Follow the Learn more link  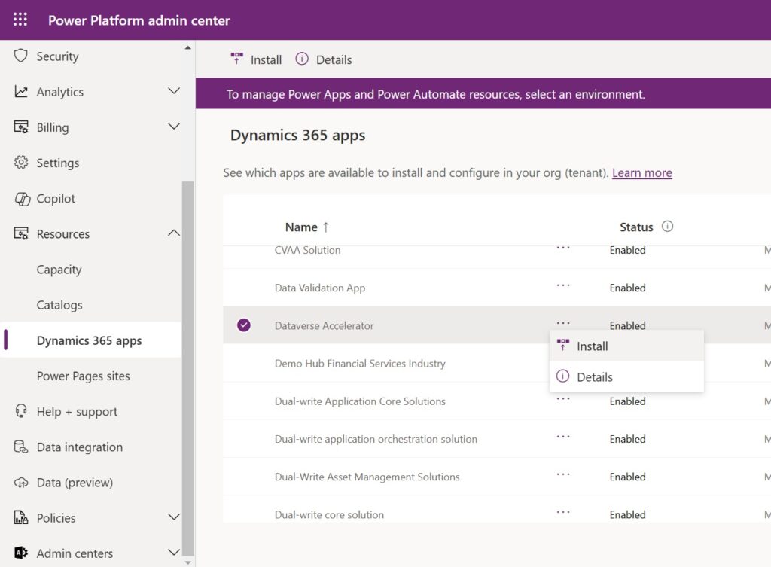[x=641, y=172]
